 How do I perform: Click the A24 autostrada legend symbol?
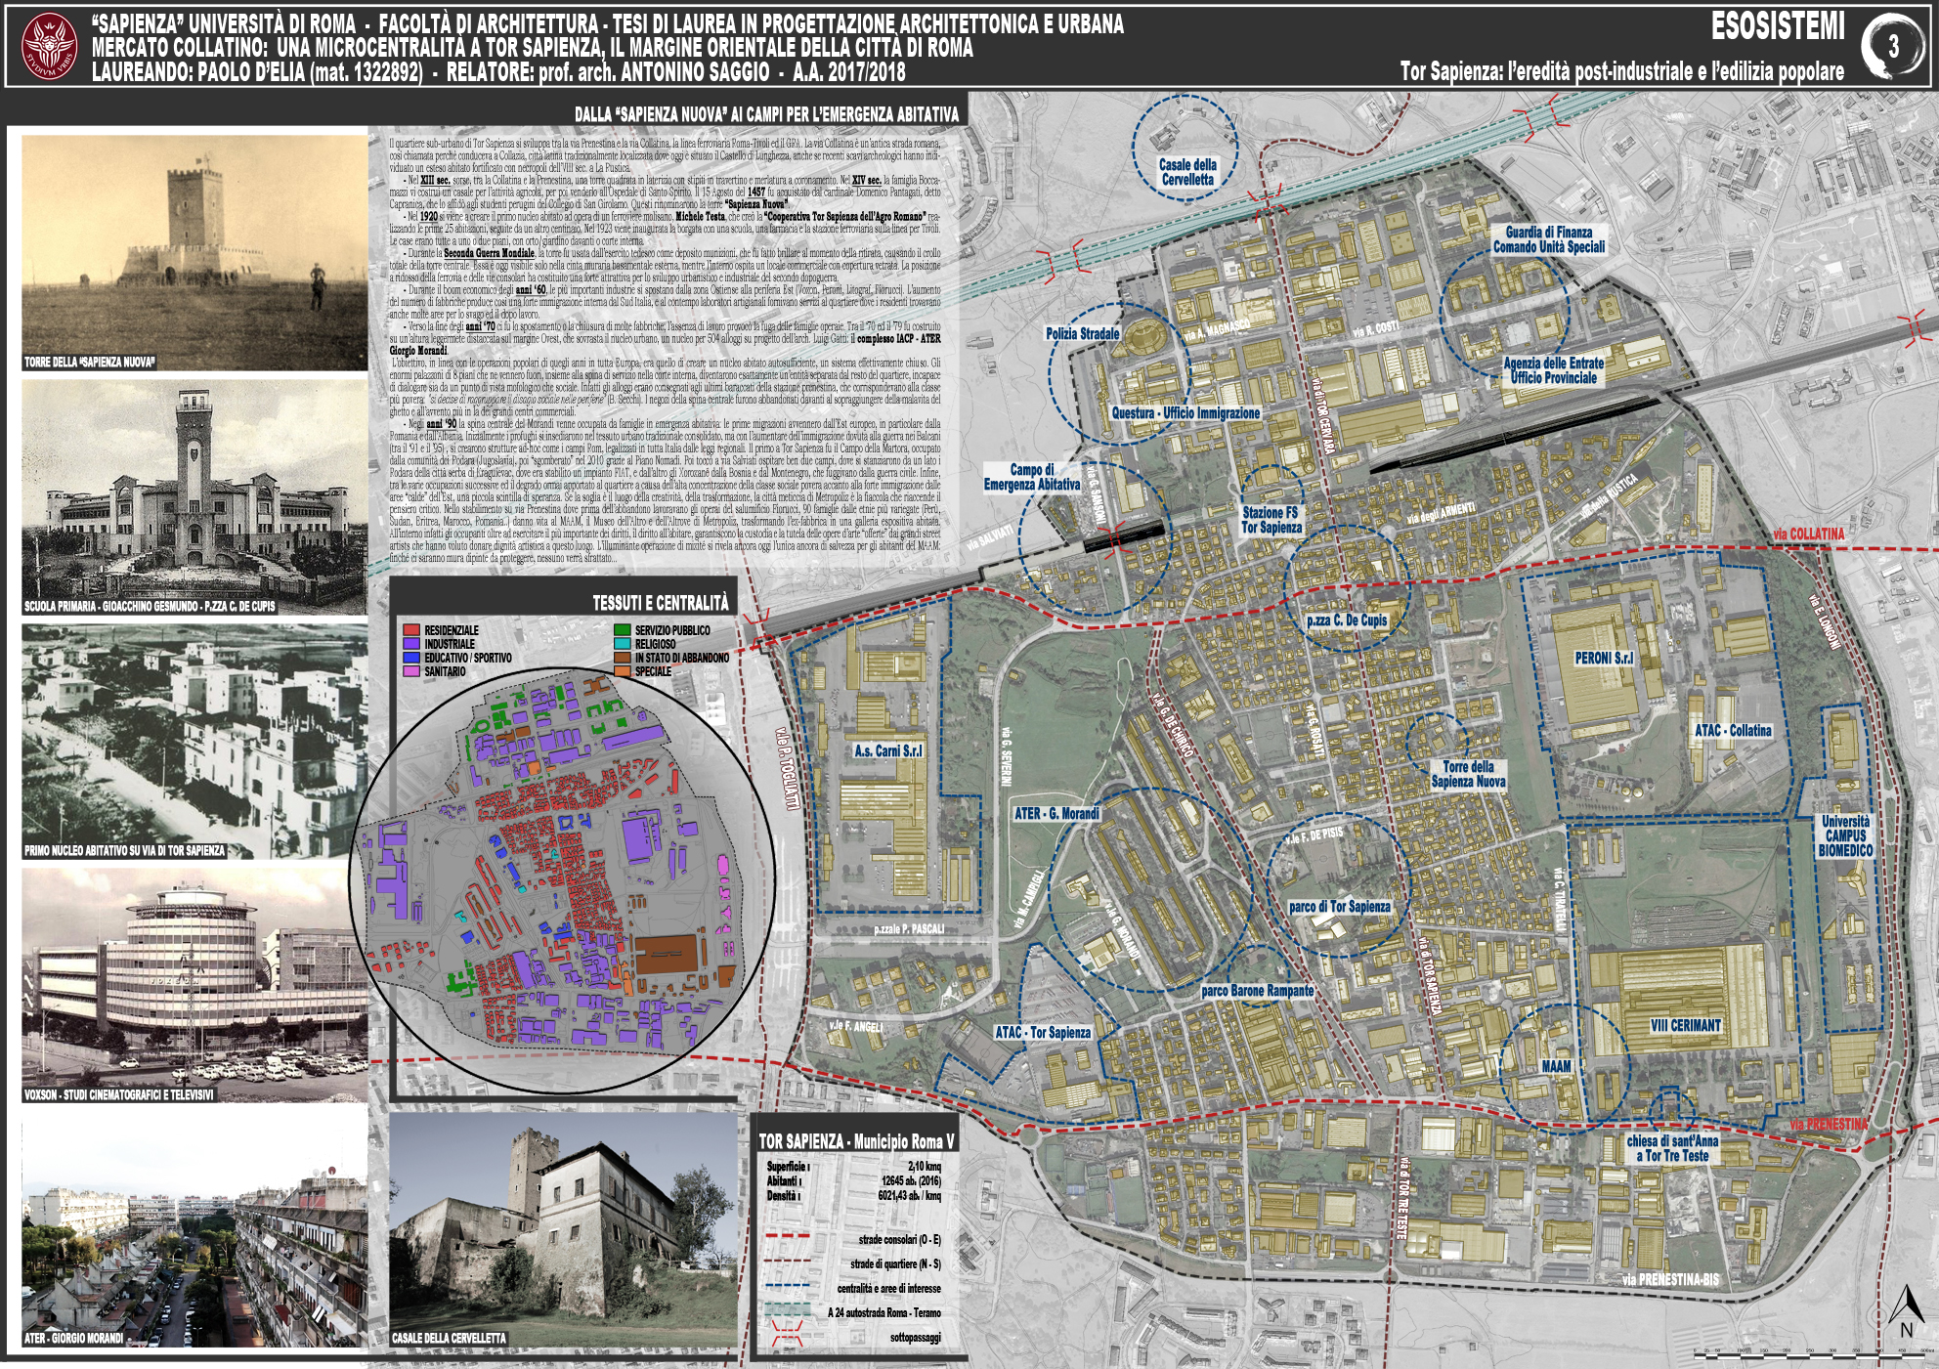[788, 1310]
